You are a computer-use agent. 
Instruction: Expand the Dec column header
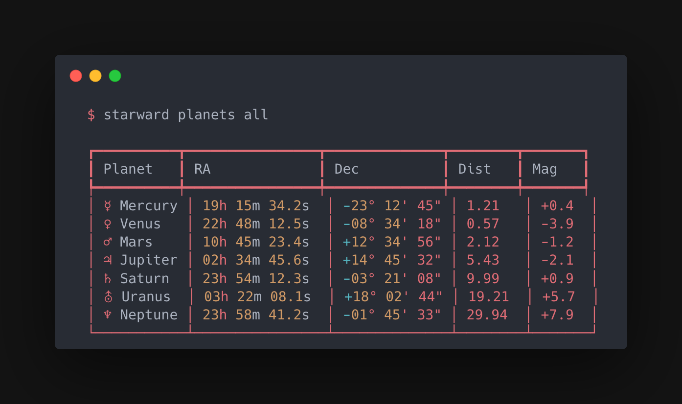pos(346,168)
